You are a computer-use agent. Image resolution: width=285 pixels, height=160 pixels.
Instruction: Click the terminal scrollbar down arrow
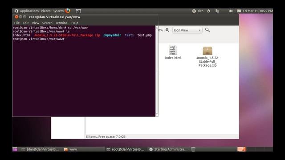157,115
